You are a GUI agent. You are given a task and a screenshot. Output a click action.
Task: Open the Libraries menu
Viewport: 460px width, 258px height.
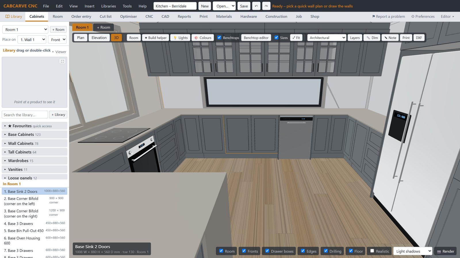coord(108,6)
